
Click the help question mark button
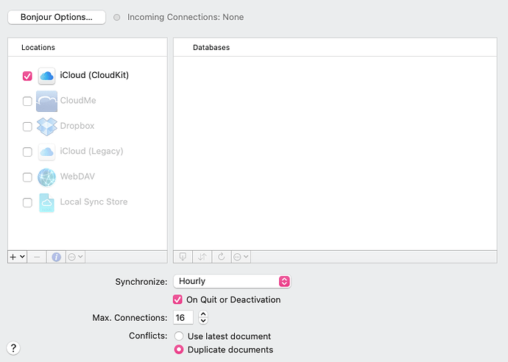point(13,348)
